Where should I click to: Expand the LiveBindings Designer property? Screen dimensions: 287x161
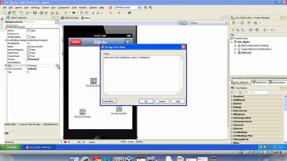pyautogui.click(x=6, y=40)
